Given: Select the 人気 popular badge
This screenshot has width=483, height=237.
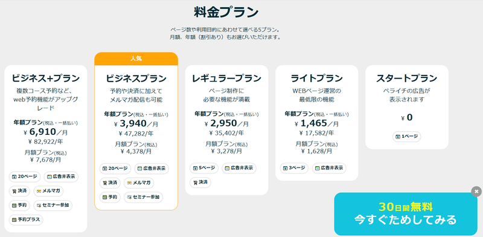Looking at the screenshot, I should 136,59.
